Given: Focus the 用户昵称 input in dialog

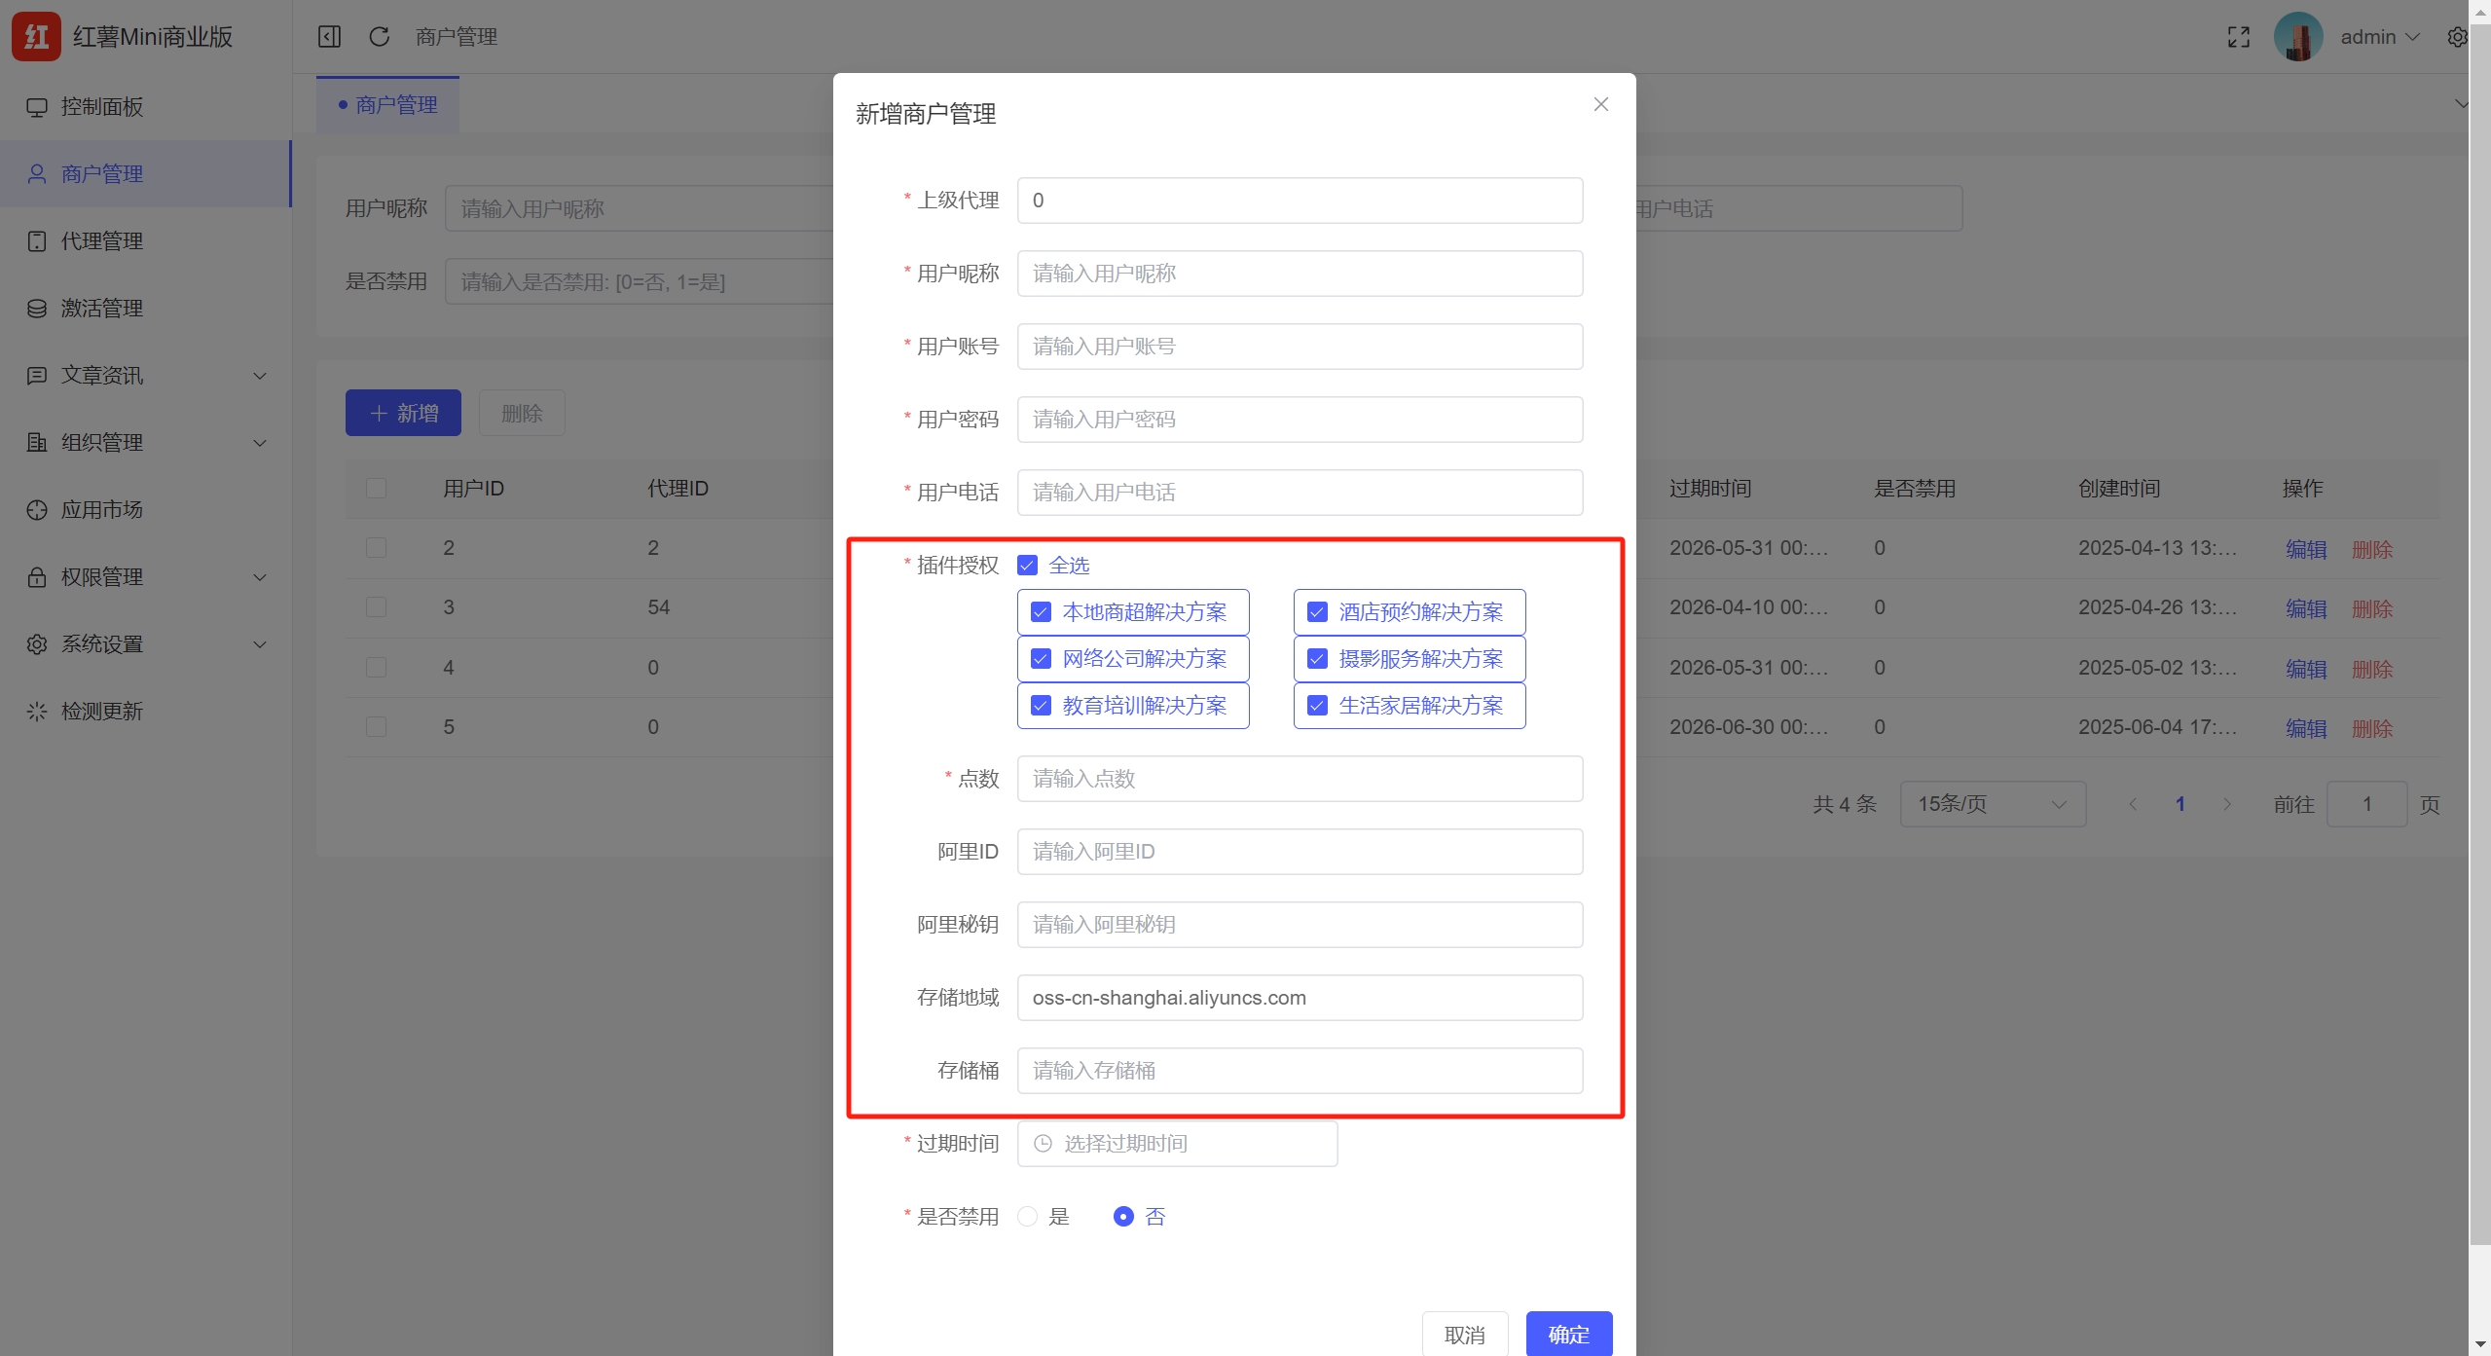Looking at the screenshot, I should point(1300,274).
